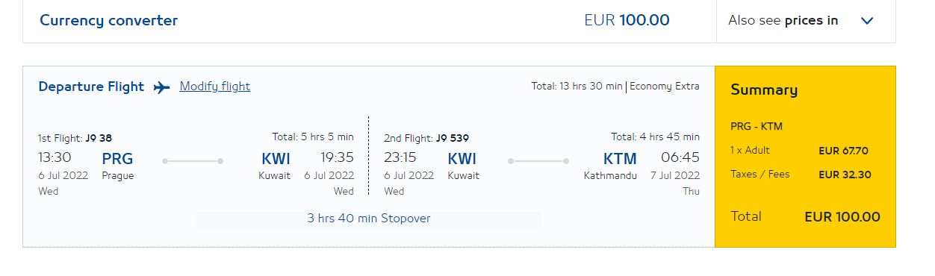Click the route line between PRG and KWI
This screenshot has width=935, height=276.
pyautogui.click(x=193, y=161)
